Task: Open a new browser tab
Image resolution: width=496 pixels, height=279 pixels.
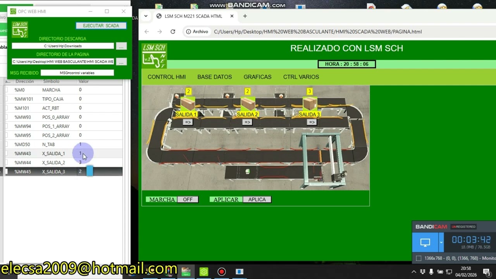Action: [245, 16]
